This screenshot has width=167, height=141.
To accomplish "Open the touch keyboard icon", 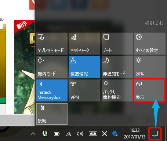I will [x=93, y=134].
